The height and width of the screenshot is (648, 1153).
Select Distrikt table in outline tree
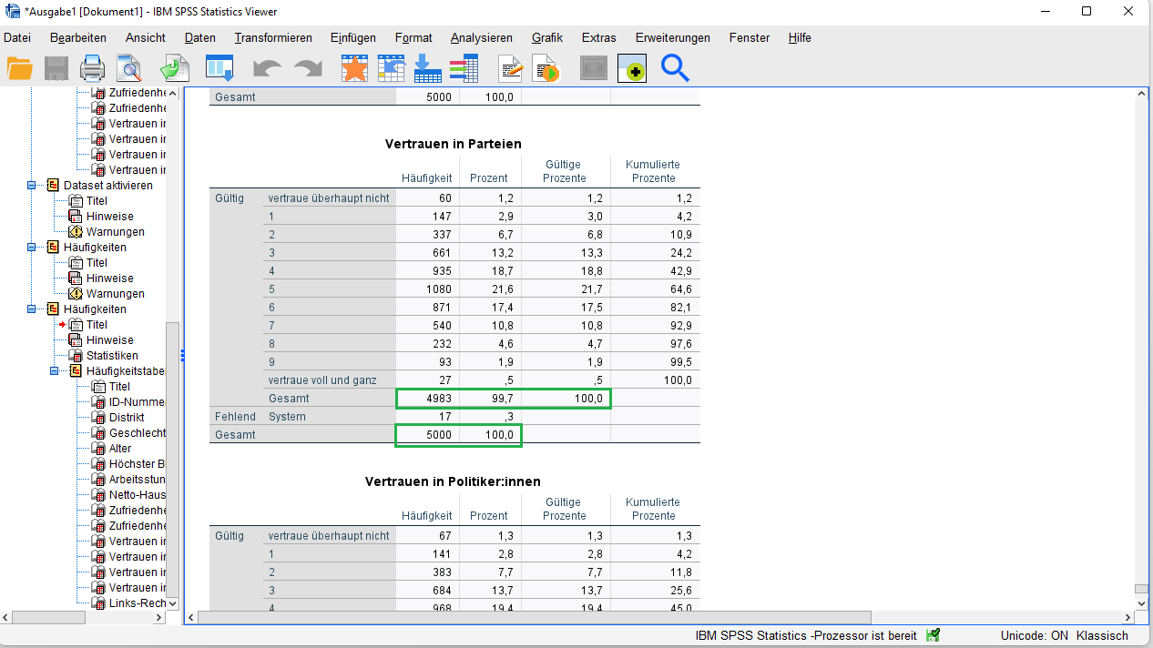click(x=127, y=417)
